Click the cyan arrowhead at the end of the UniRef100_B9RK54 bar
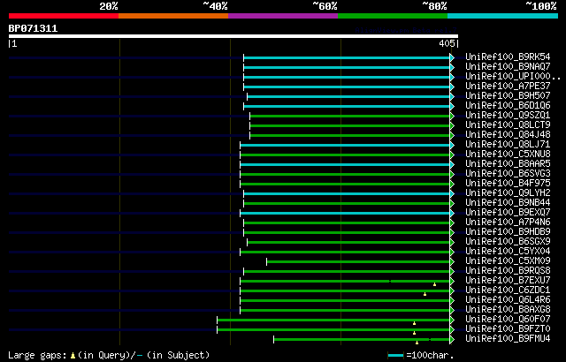Screen dimensions: 566x362 452,57
